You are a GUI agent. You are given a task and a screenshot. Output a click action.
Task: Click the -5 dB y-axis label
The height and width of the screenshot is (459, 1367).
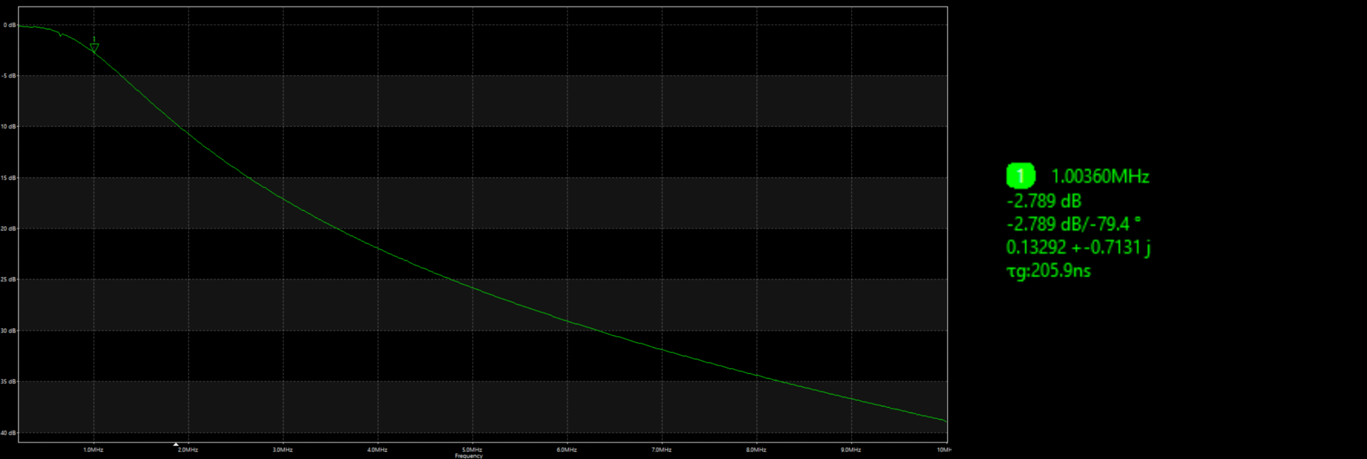9,76
